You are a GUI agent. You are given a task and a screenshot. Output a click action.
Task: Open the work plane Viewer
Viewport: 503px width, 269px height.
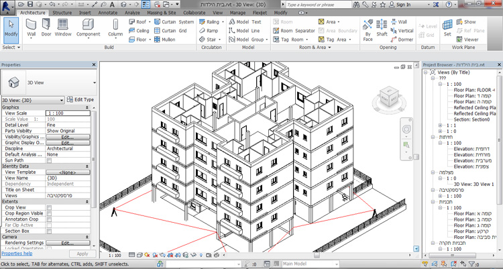[467, 40]
